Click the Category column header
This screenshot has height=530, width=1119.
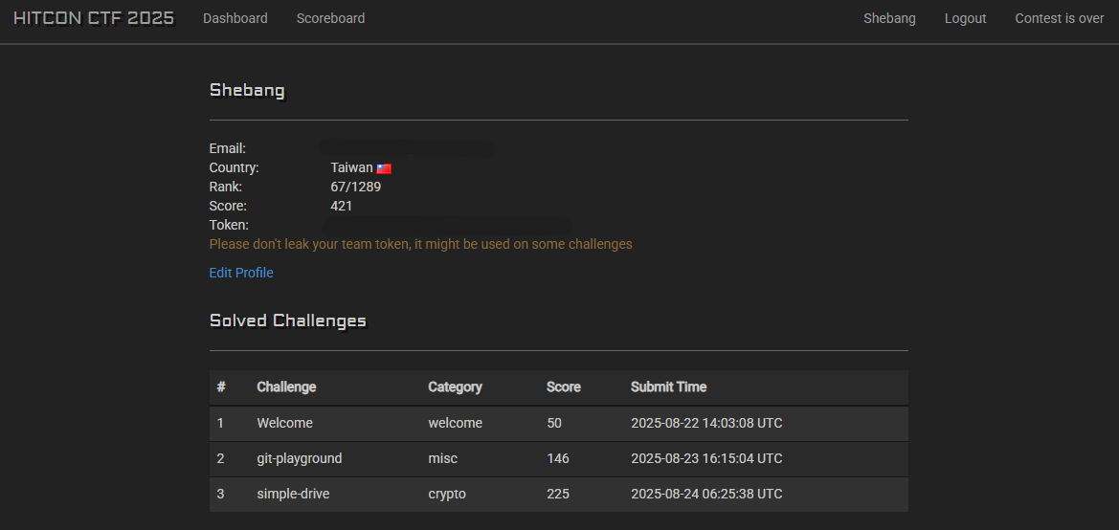click(455, 386)
